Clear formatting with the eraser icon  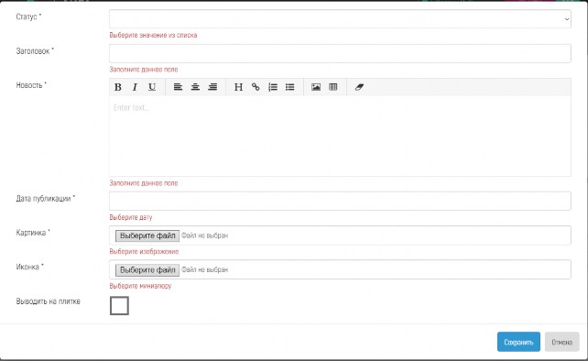click(x=359, y=87)
